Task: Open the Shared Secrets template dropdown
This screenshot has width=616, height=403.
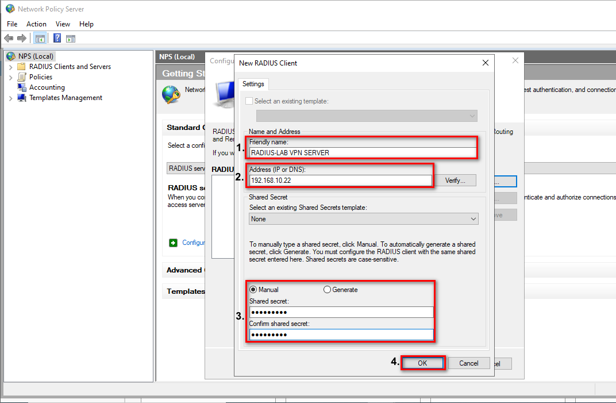Action: click(364, 219)
